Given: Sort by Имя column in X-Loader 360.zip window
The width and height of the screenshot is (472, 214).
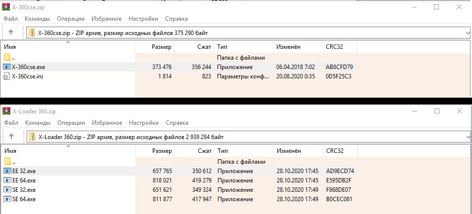Looking at the screenshot, I should click(68, 151).
